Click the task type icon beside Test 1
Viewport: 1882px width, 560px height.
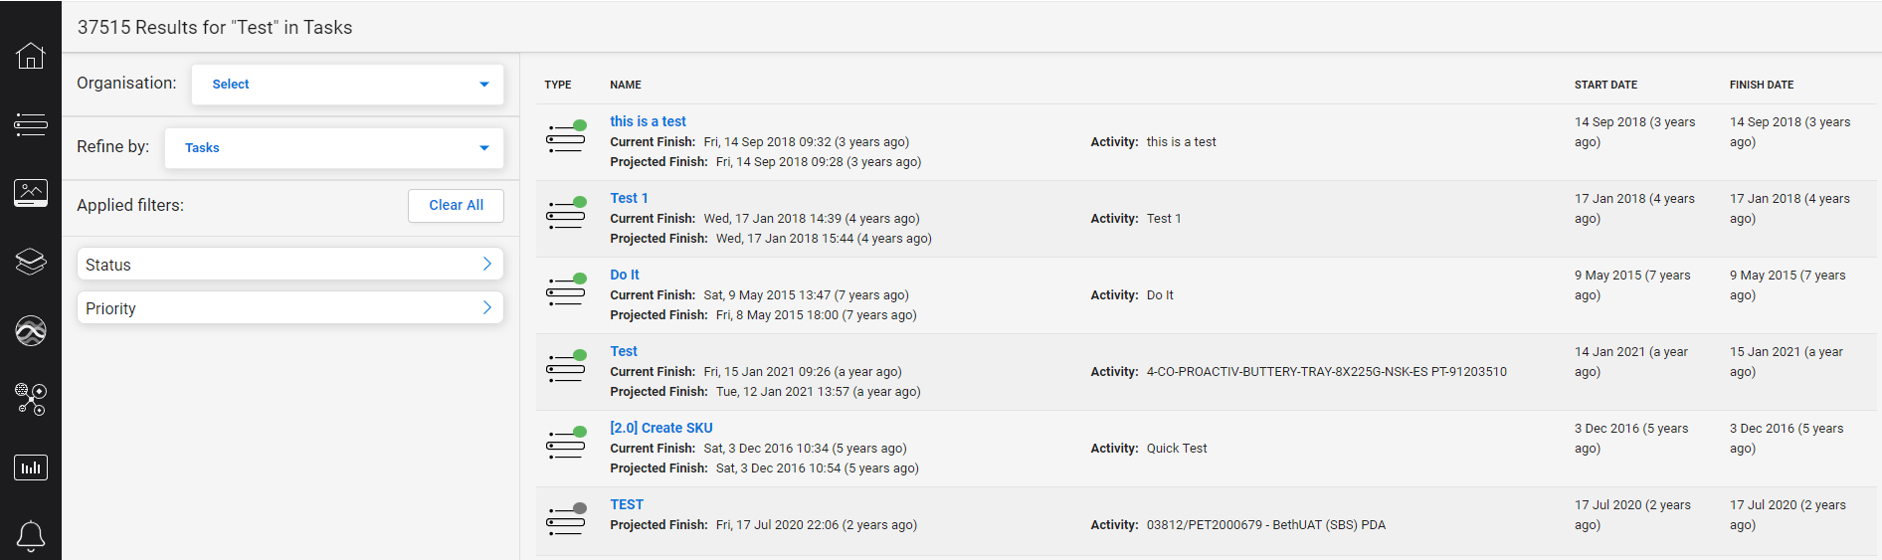[566, 214]
